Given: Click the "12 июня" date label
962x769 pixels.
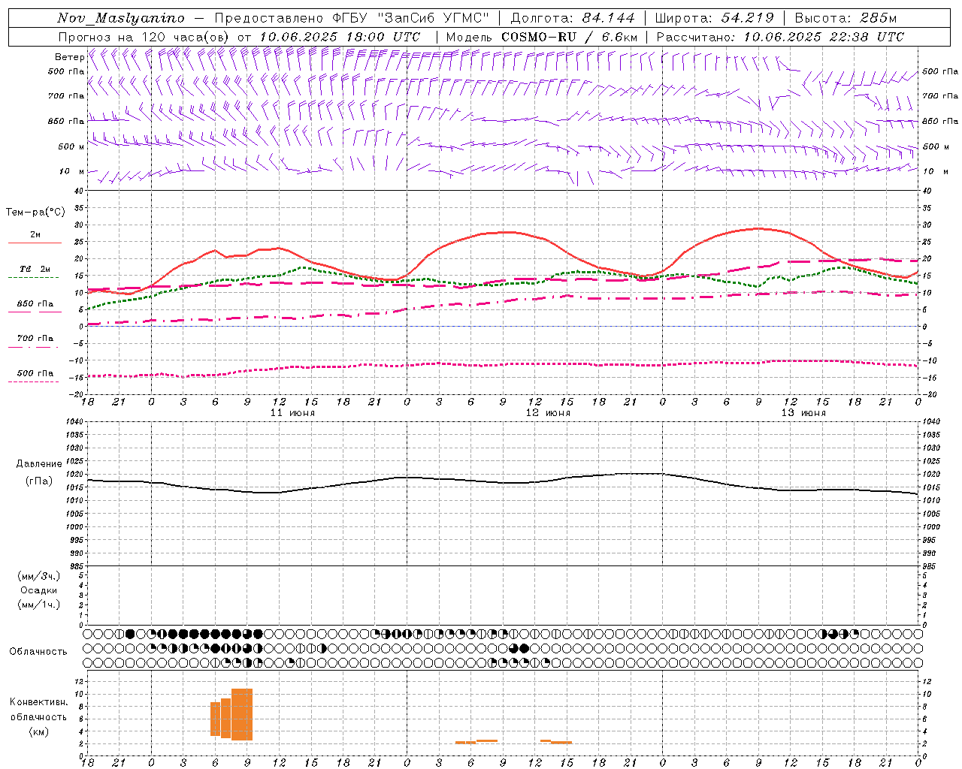Looking at the screenshot, I should (548, 413).
